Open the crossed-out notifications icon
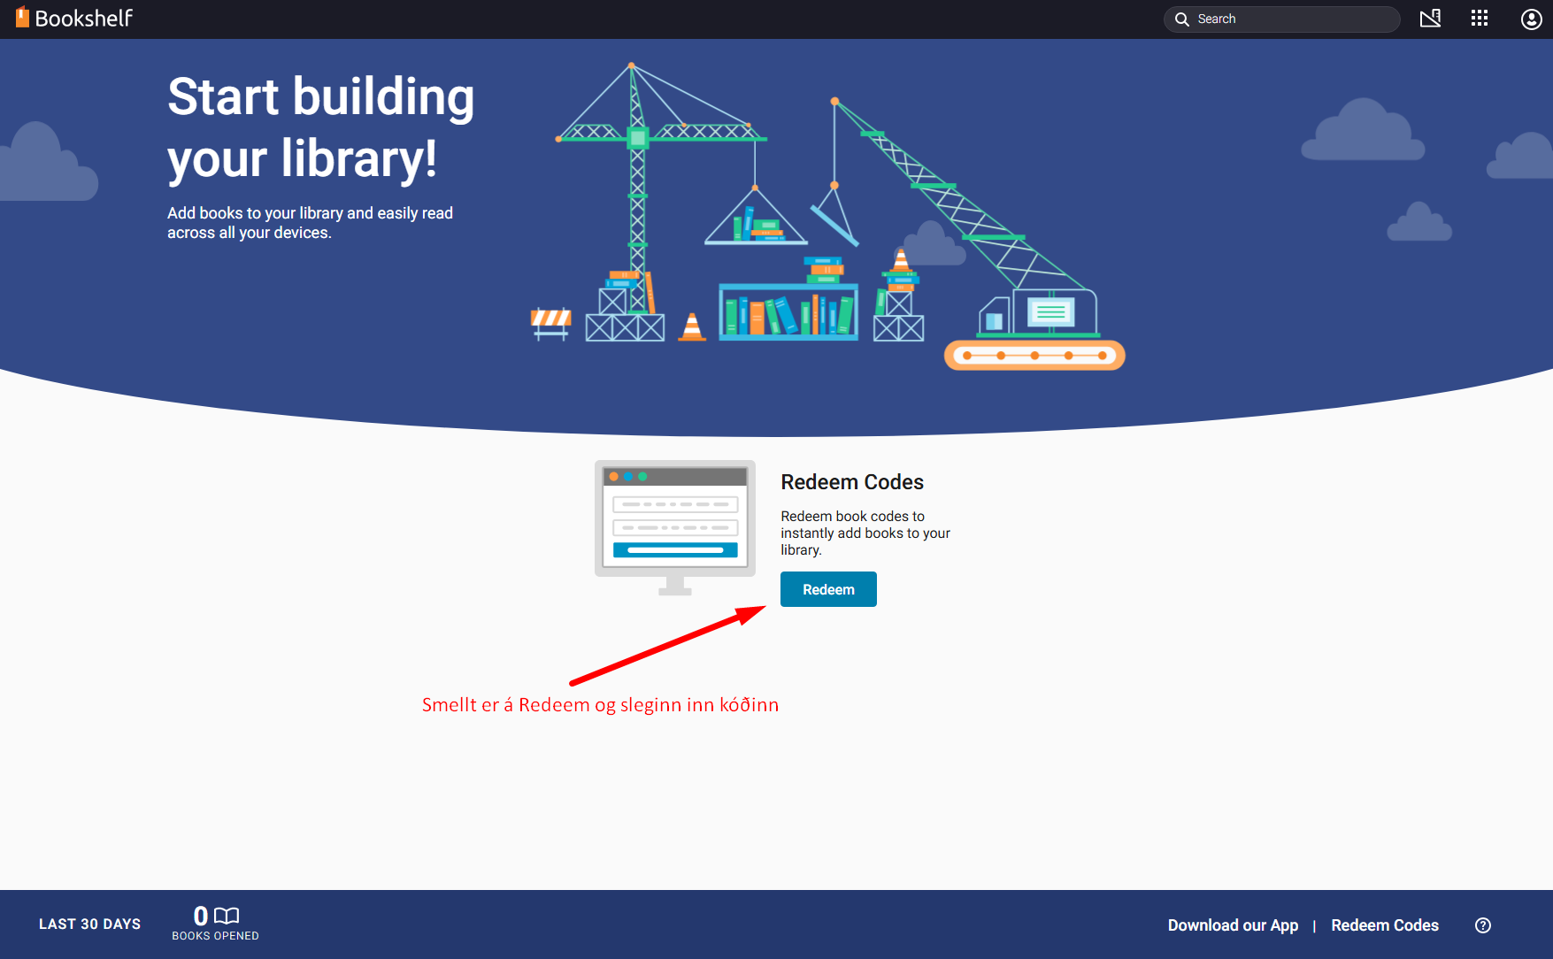Screen dimensions: 1553x959 [1430, 19]
